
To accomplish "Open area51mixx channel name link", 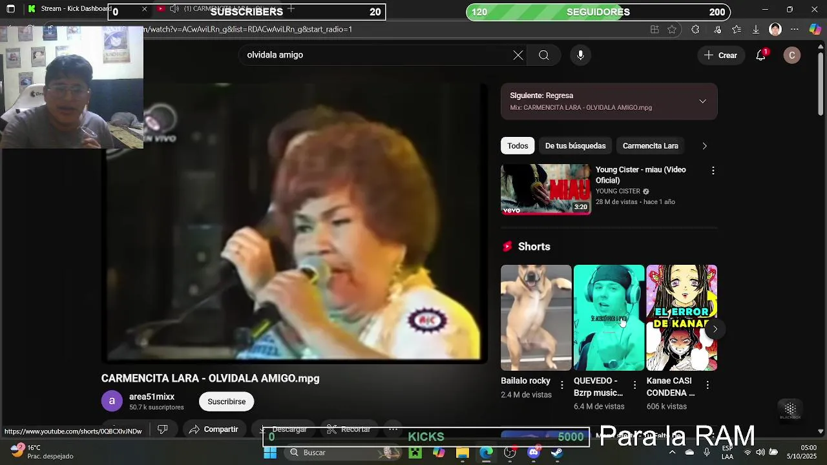I will pos(152,397).
